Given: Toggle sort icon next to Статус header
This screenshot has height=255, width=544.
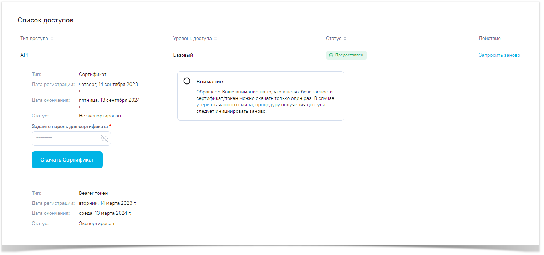Looking at the screenshot, I should 345,39.
